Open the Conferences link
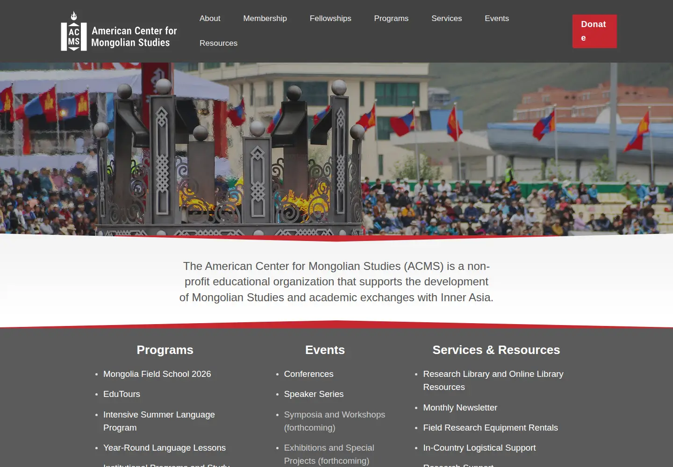The image size is (673, 467). click(x=309, y=374)
